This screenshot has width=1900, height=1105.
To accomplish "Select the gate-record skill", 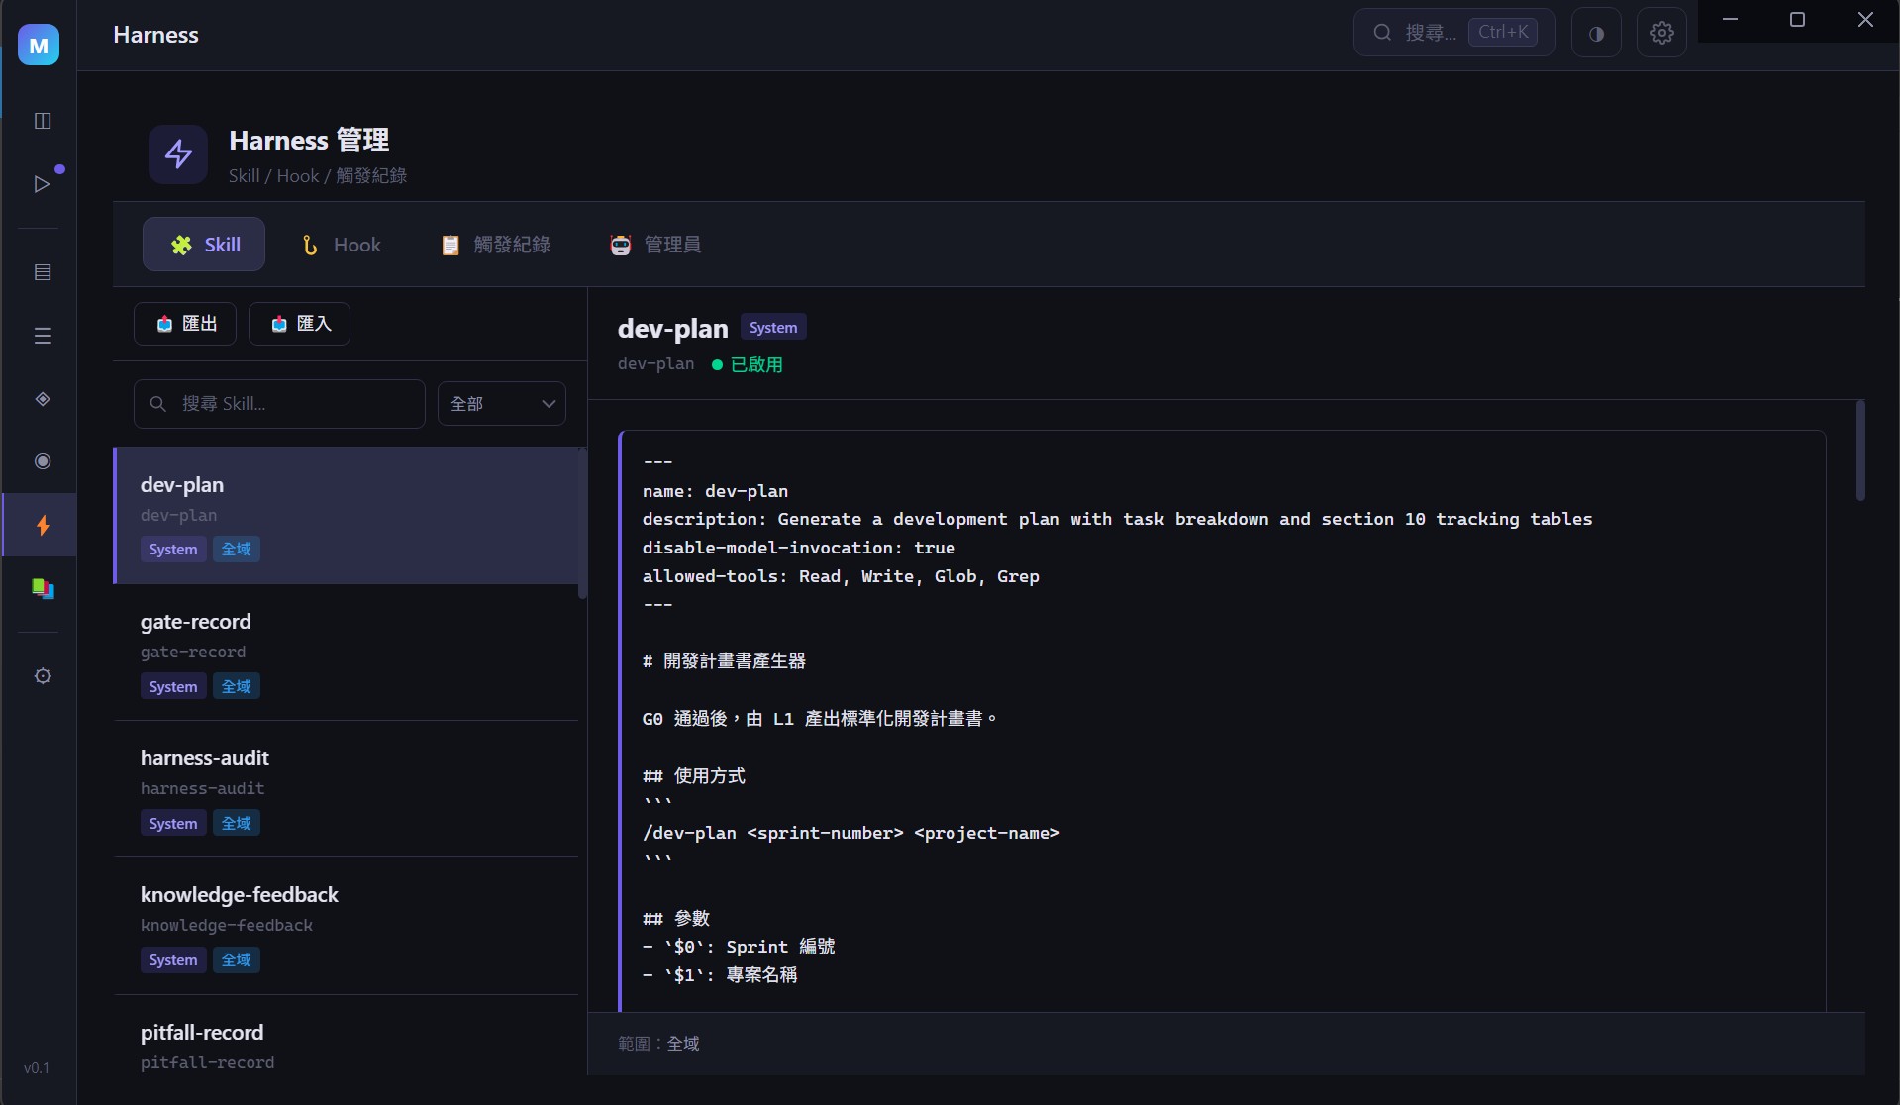I will pyautogui.click(x=347, y=653).
